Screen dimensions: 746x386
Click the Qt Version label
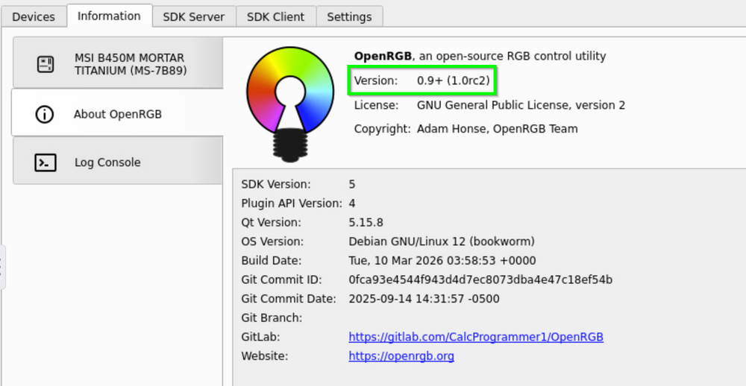[x=272, y=223]
